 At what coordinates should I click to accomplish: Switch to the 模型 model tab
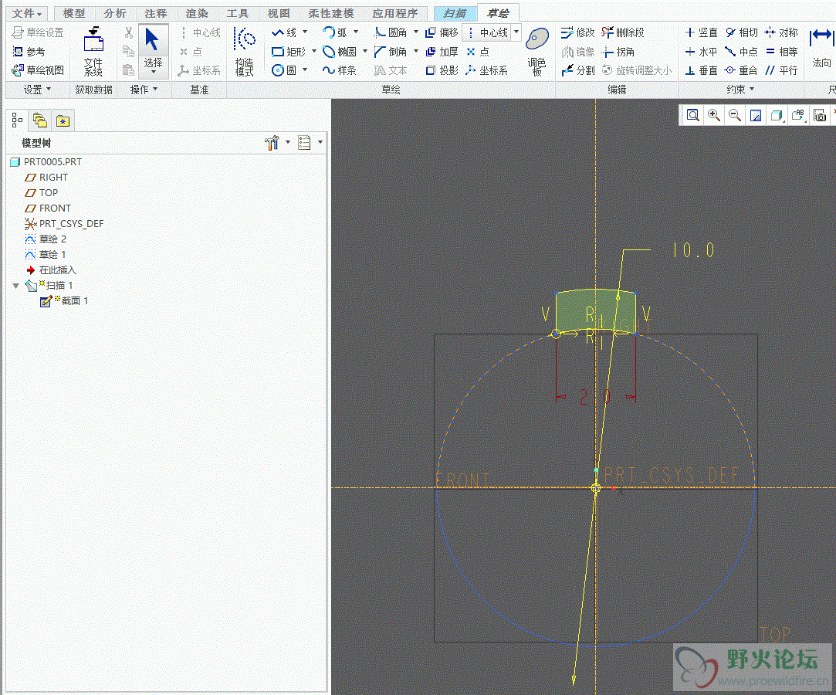(74, 13)
